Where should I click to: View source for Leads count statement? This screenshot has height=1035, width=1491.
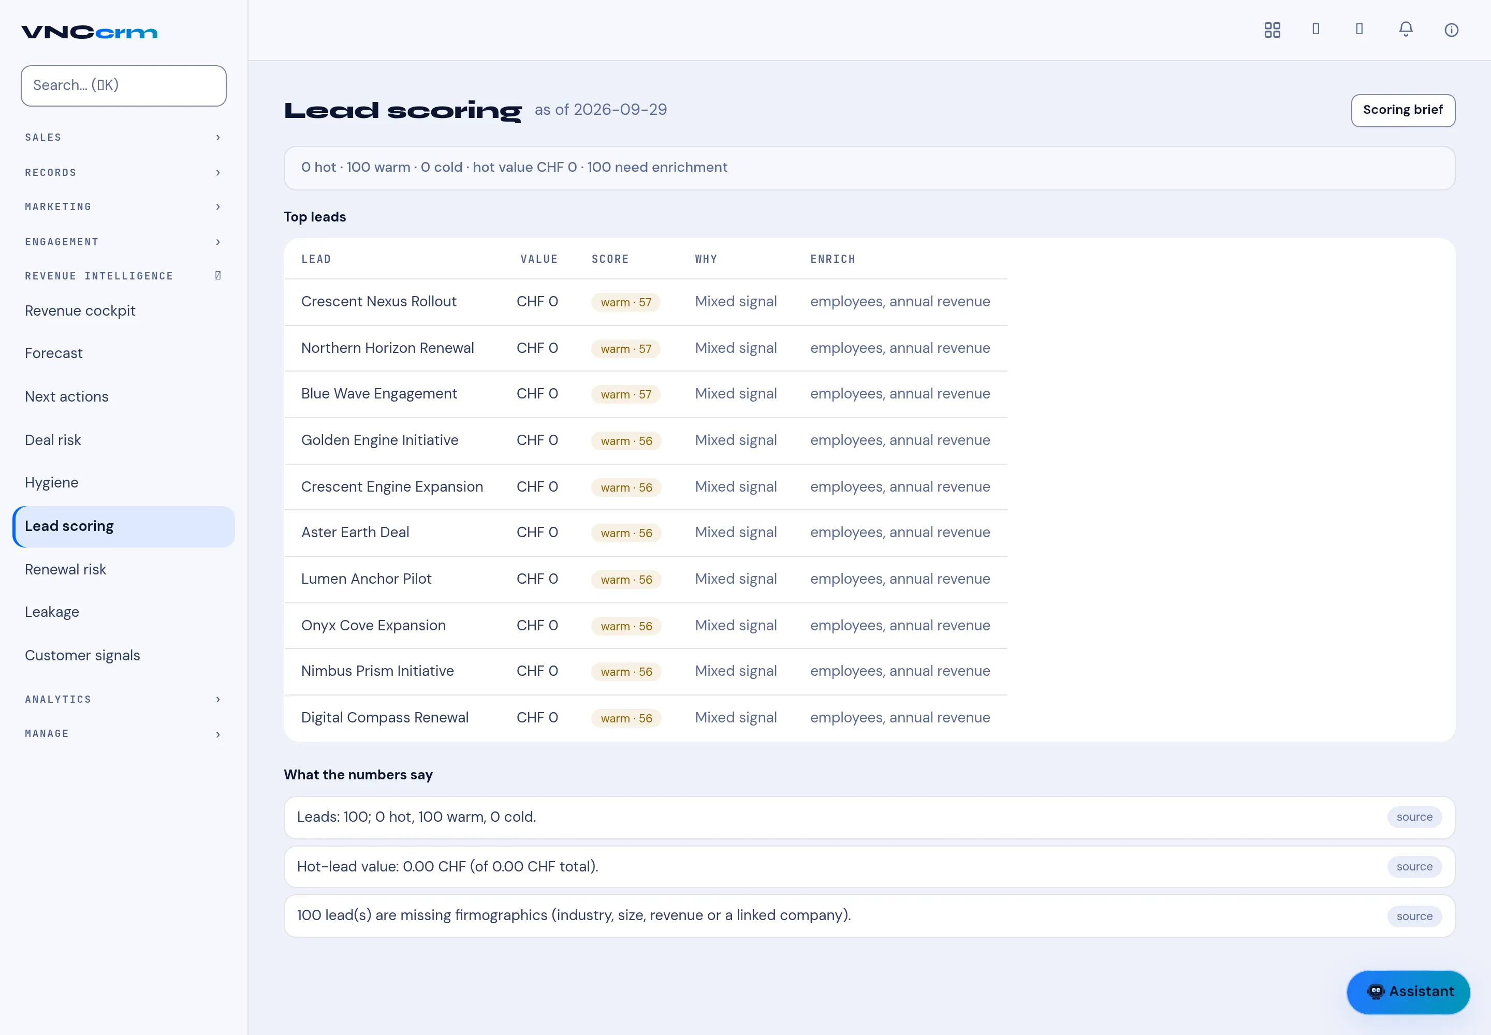[1414, 817]
